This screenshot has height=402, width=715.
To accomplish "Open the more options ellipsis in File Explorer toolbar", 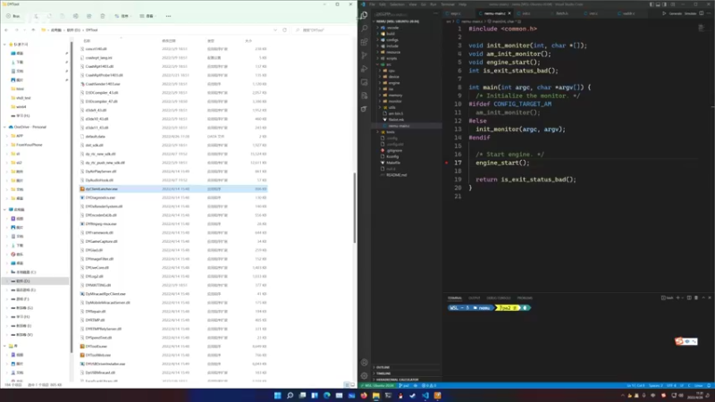I will click(168, 16).
